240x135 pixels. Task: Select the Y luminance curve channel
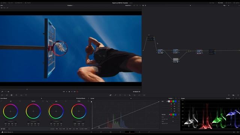pos(169,101)
